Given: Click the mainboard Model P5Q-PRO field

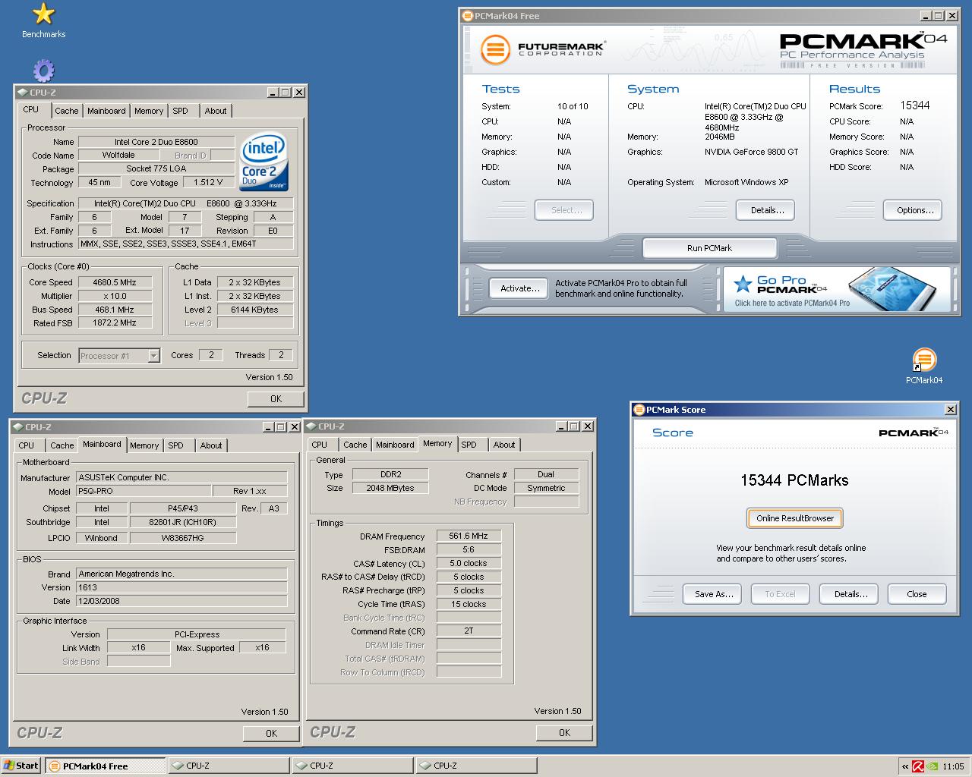Looking at the screenshot, I should tap(143, 491).
